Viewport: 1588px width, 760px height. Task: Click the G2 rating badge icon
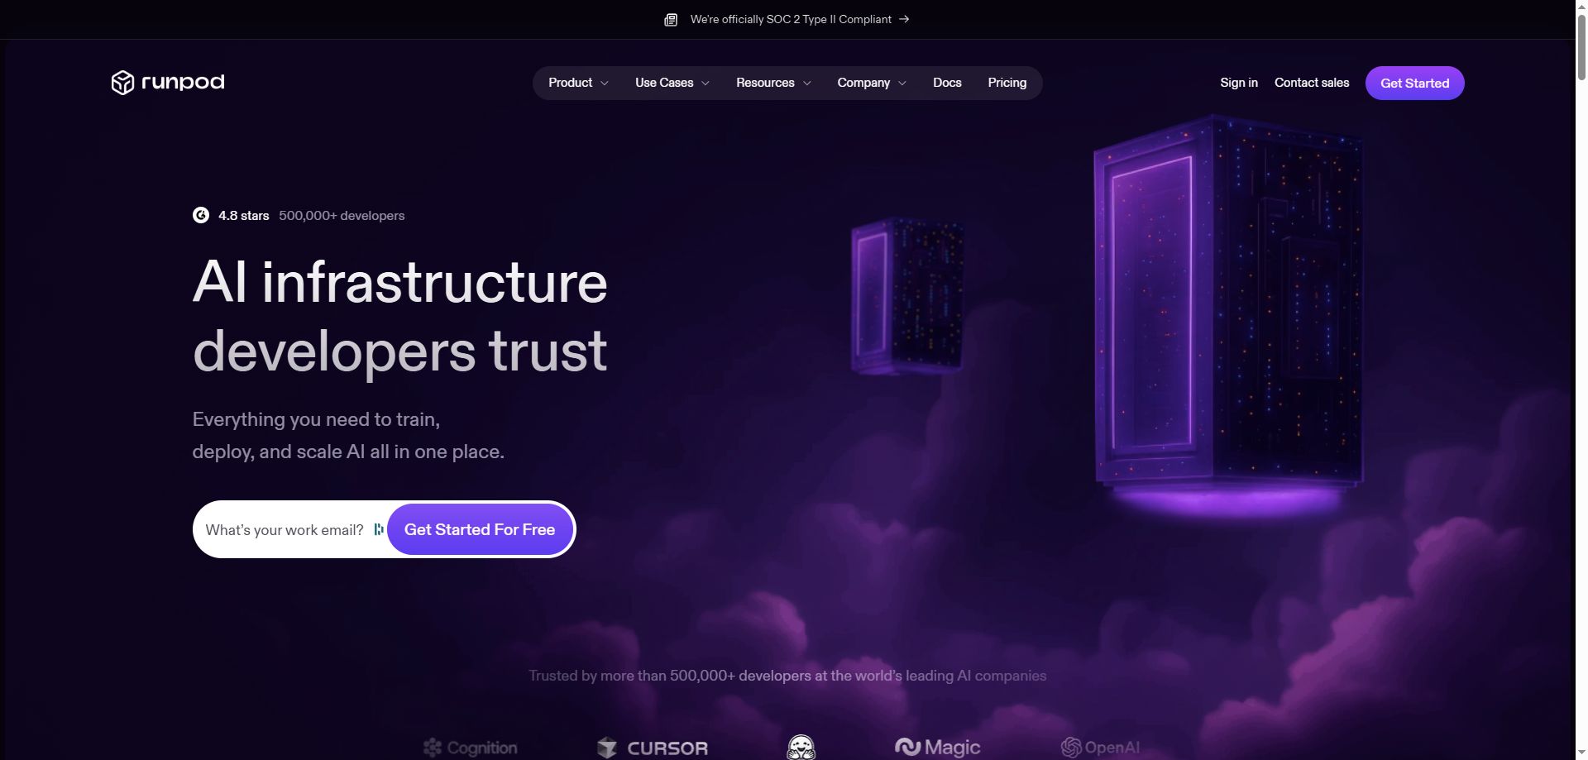click(x=201, y=215)
